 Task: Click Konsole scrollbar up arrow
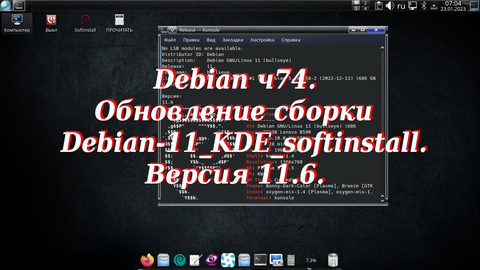(383, 47)
